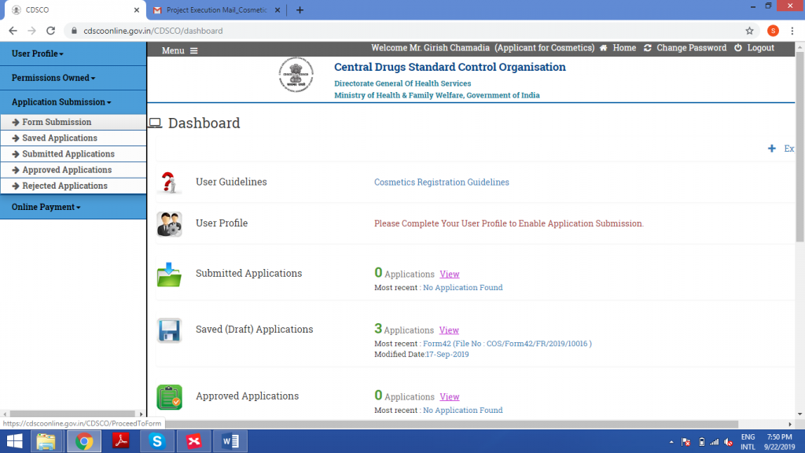Show hidden system tray icons arrow

[x=671, y=442]
